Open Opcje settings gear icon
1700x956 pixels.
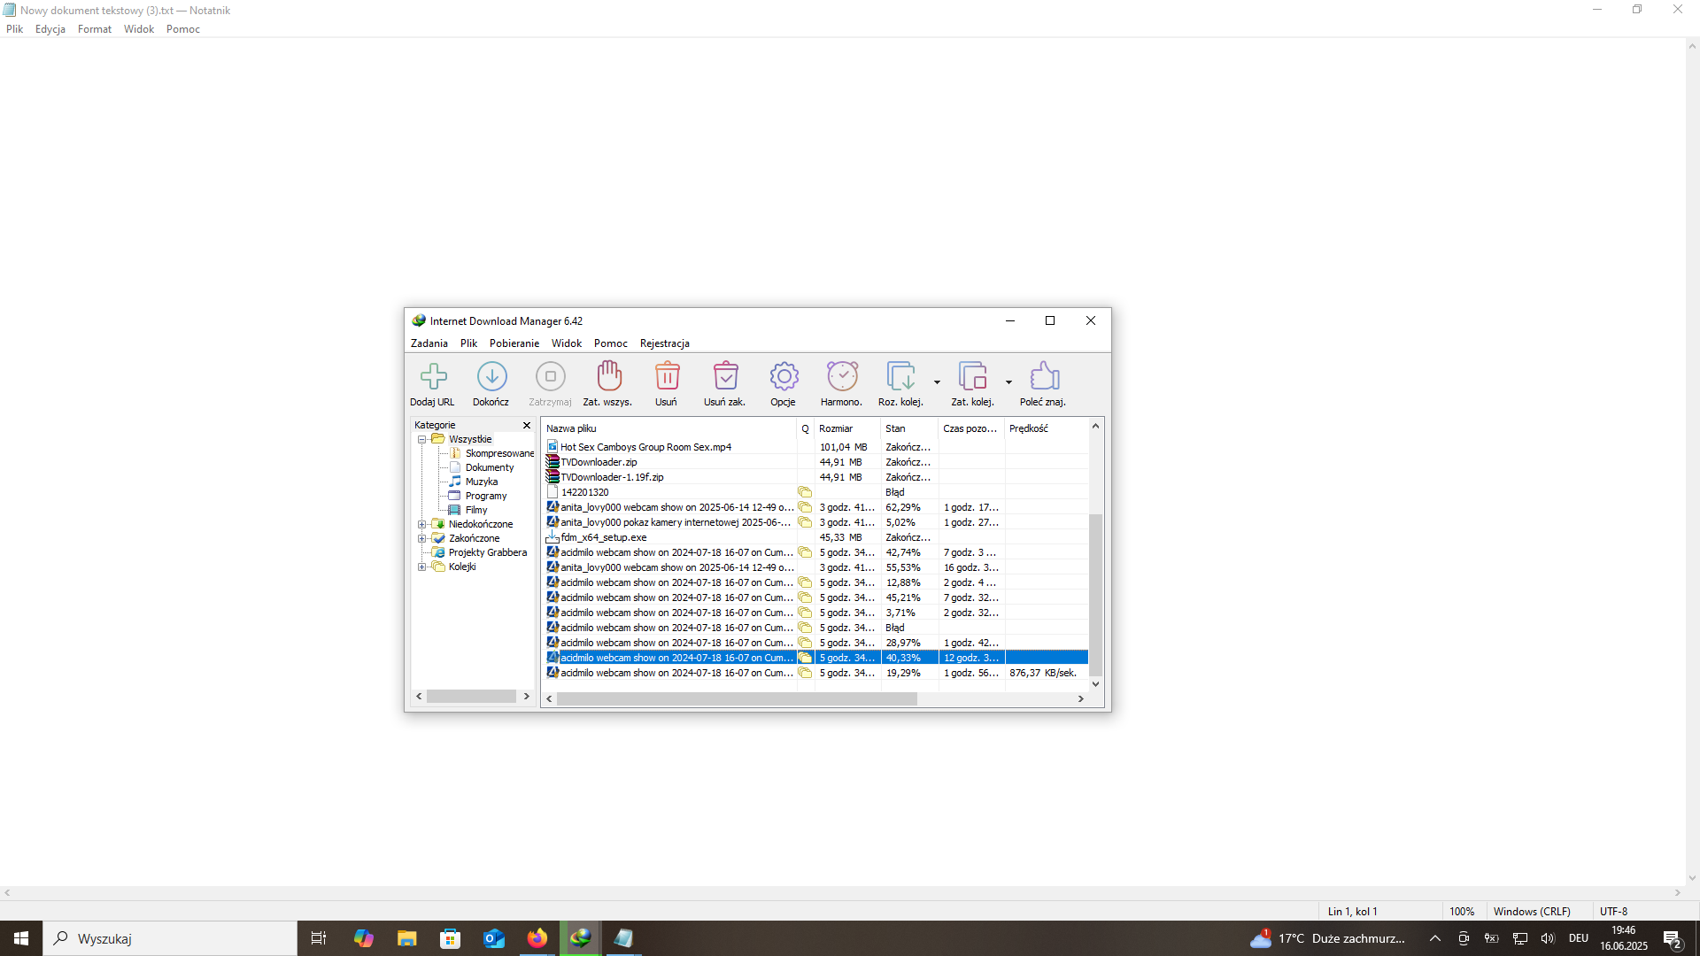784,377
